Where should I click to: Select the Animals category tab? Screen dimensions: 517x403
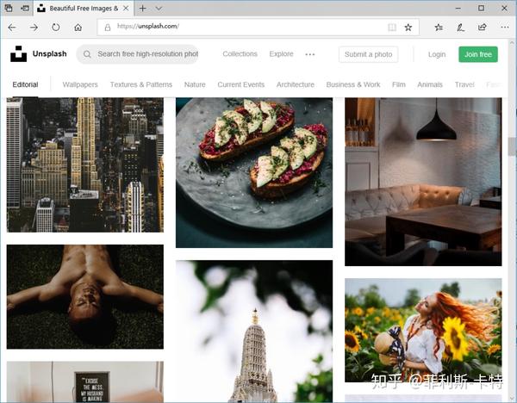[x=430, y=84]
